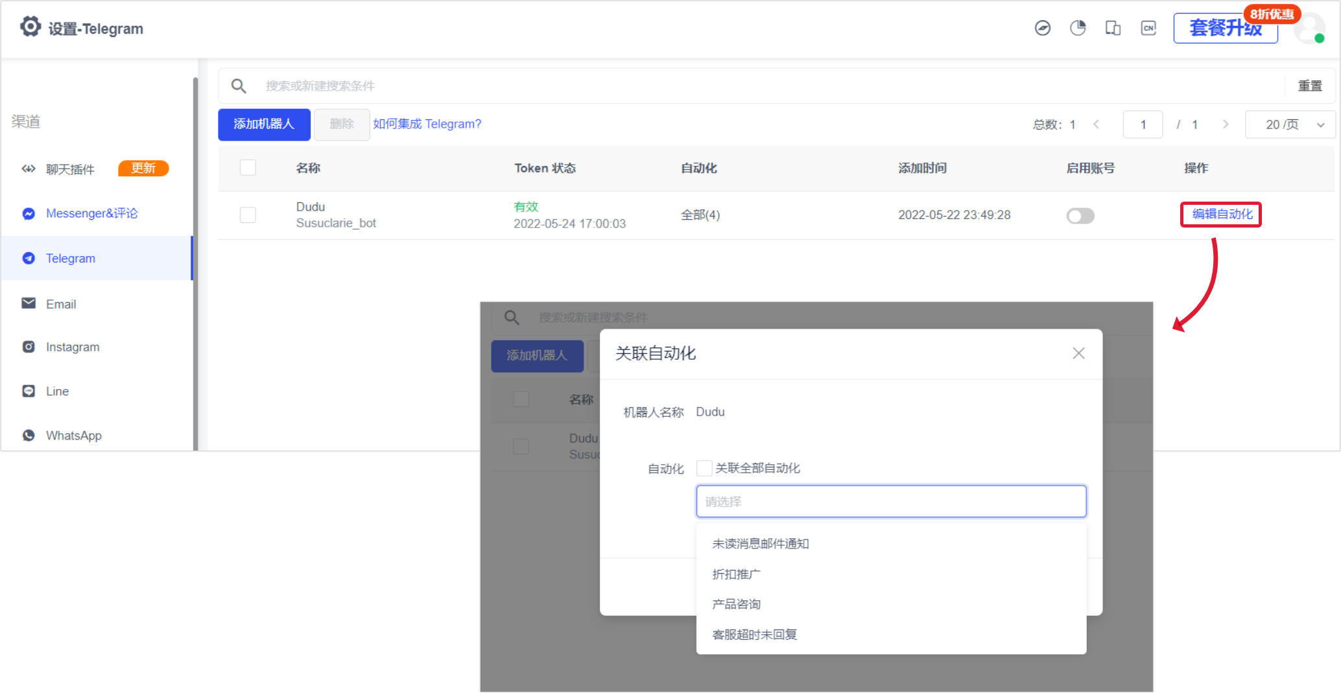Close the 关联自动化 dialog

coord(1078,353)
